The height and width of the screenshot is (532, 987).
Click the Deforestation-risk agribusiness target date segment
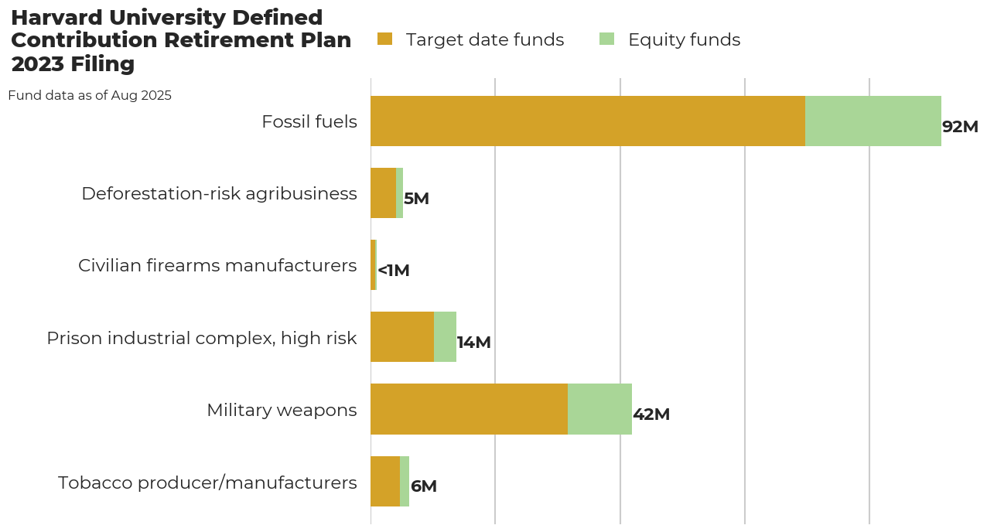coord(383,193)
